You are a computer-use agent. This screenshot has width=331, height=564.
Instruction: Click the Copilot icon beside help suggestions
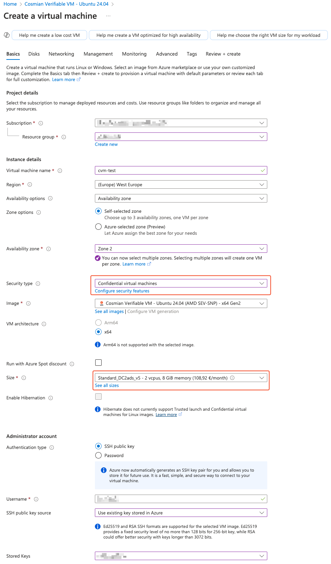6,35
